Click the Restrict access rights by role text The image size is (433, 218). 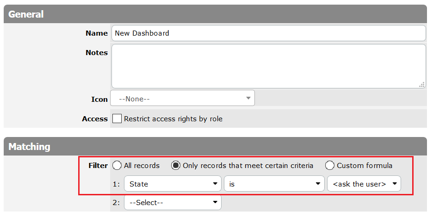[173, 119]
